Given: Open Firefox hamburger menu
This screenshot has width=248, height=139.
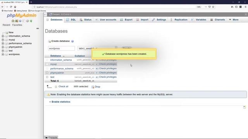Looking at the screenshot, I should click(245, 7).
